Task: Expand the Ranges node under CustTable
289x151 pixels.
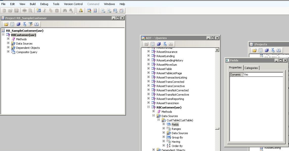Action: tap(164, 129)
